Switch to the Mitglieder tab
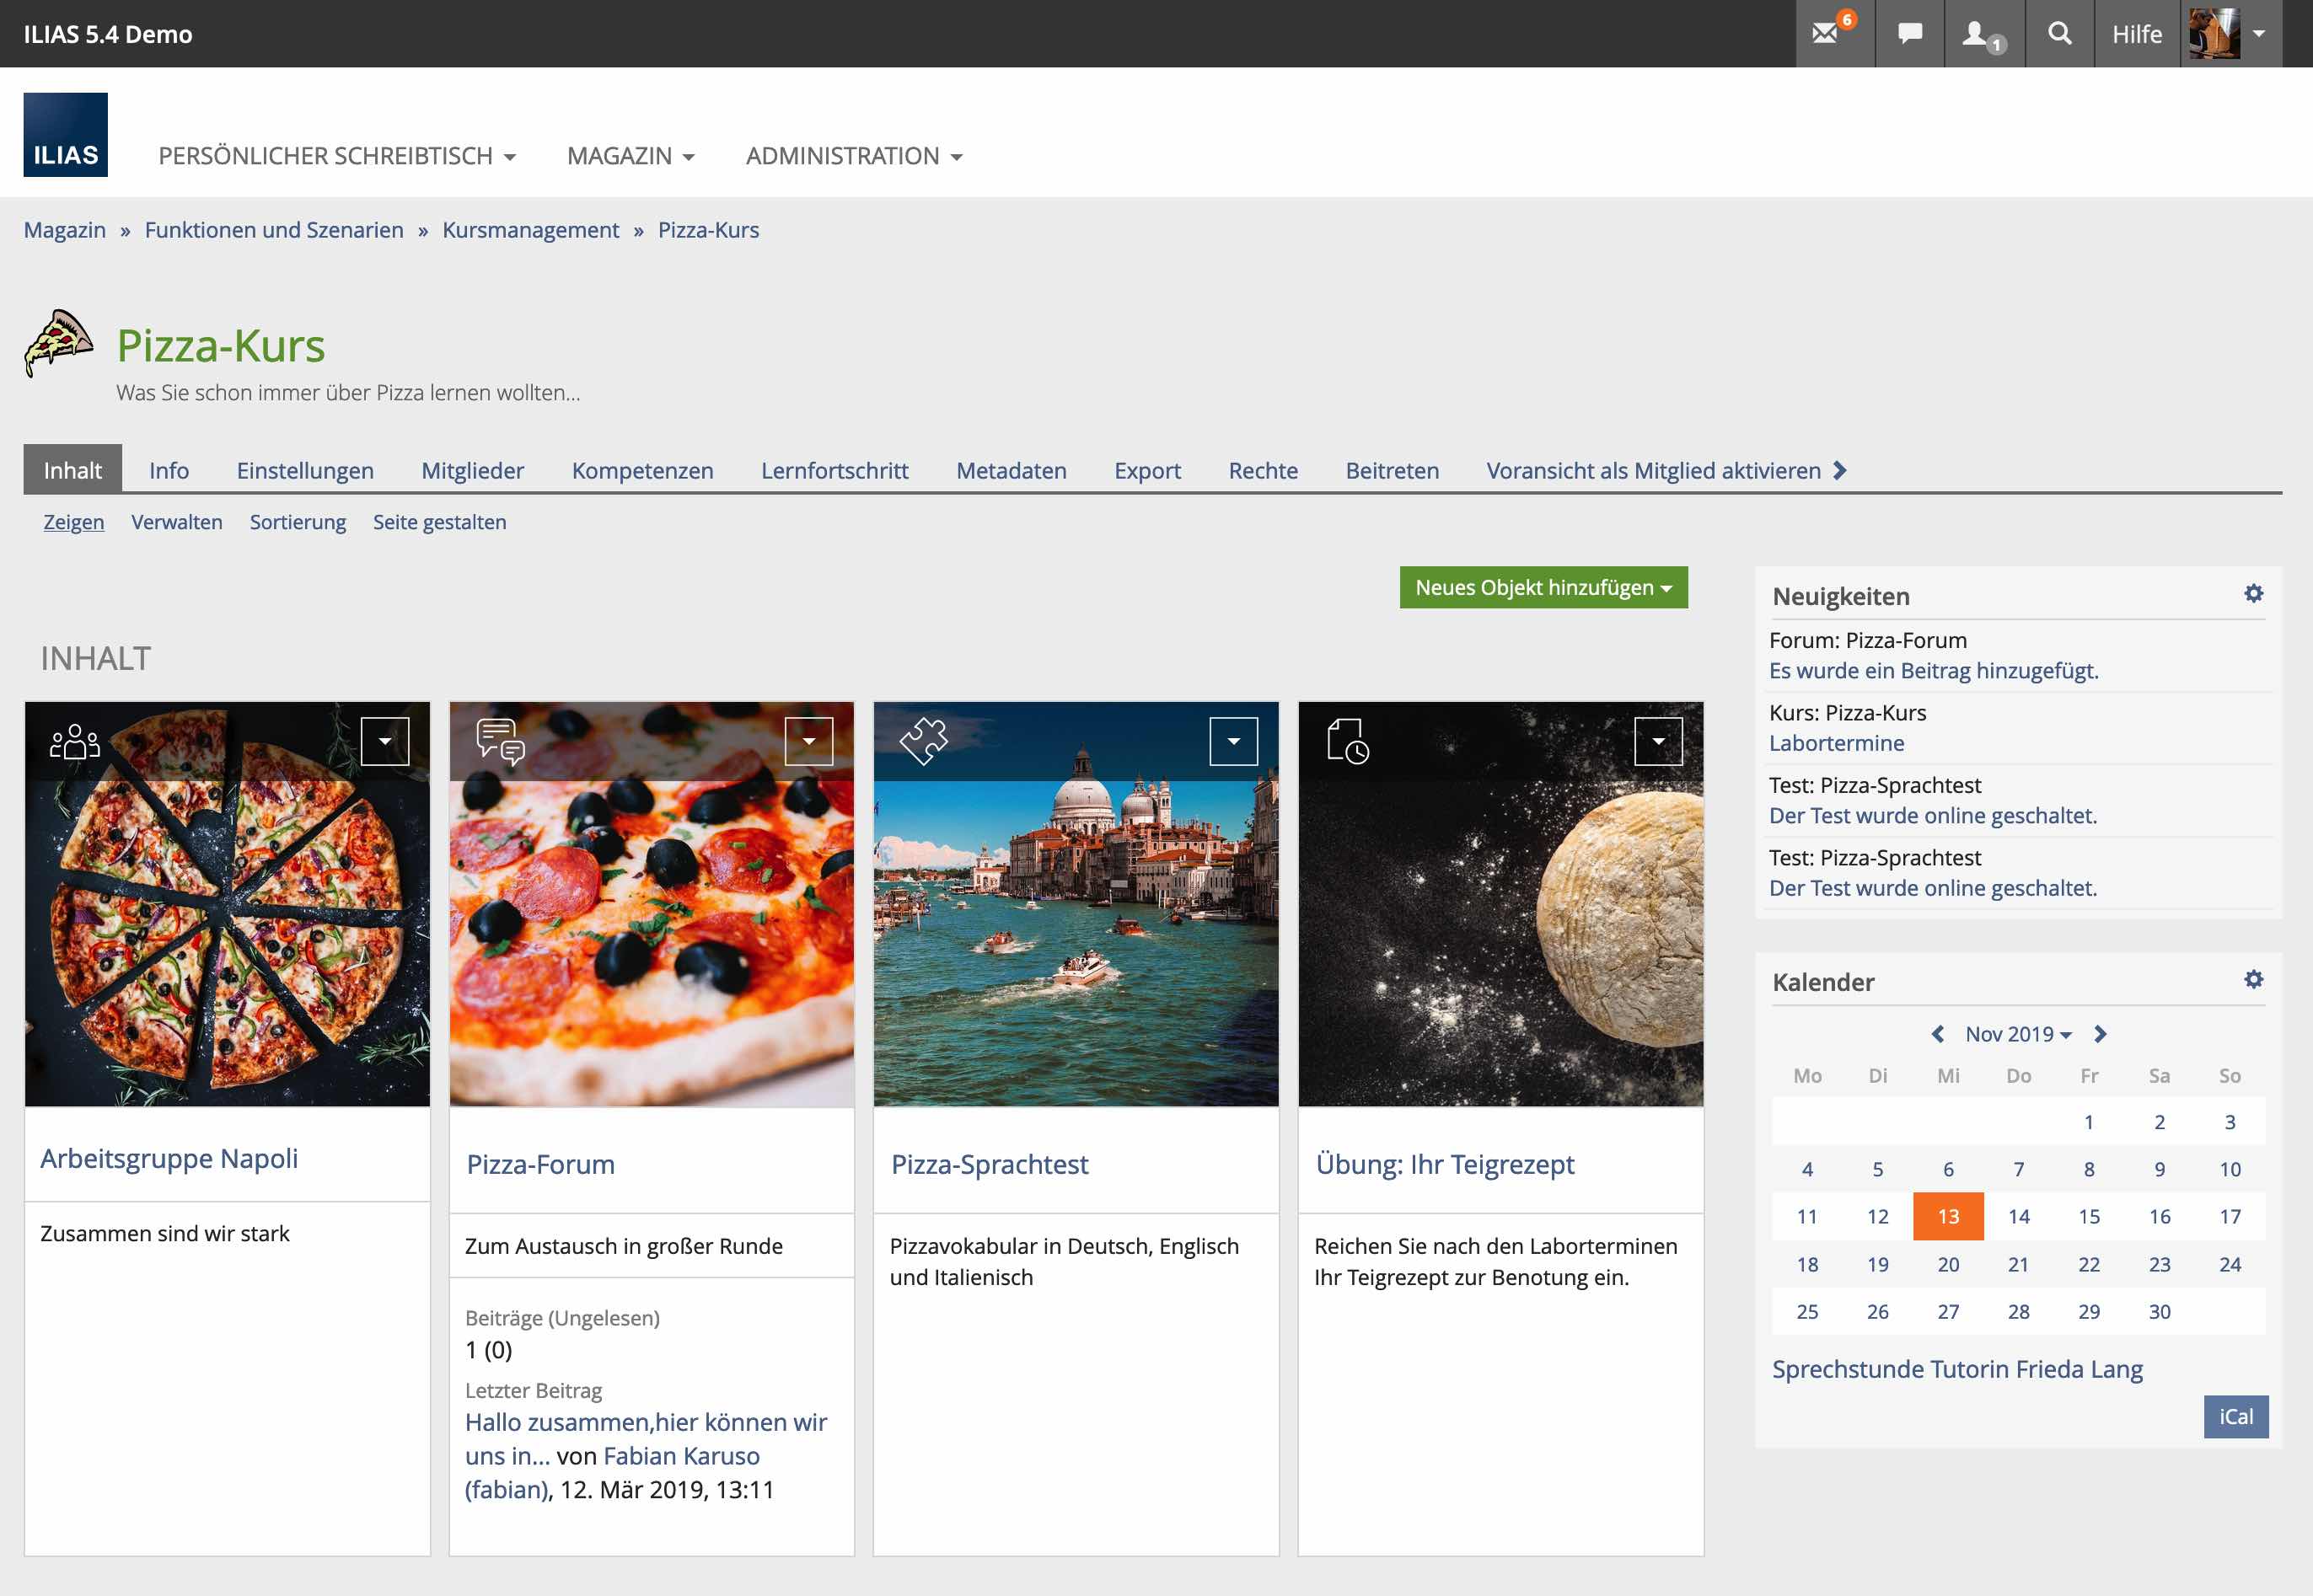The width and height of the screenshot is (2313, 1596). click(472, 471)
